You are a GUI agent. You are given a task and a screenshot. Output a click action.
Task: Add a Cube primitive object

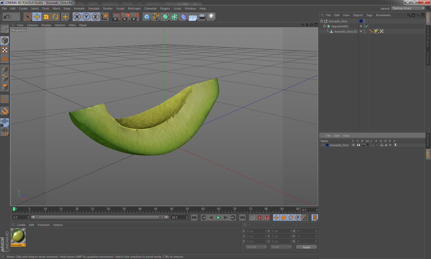tap(147, 17)
